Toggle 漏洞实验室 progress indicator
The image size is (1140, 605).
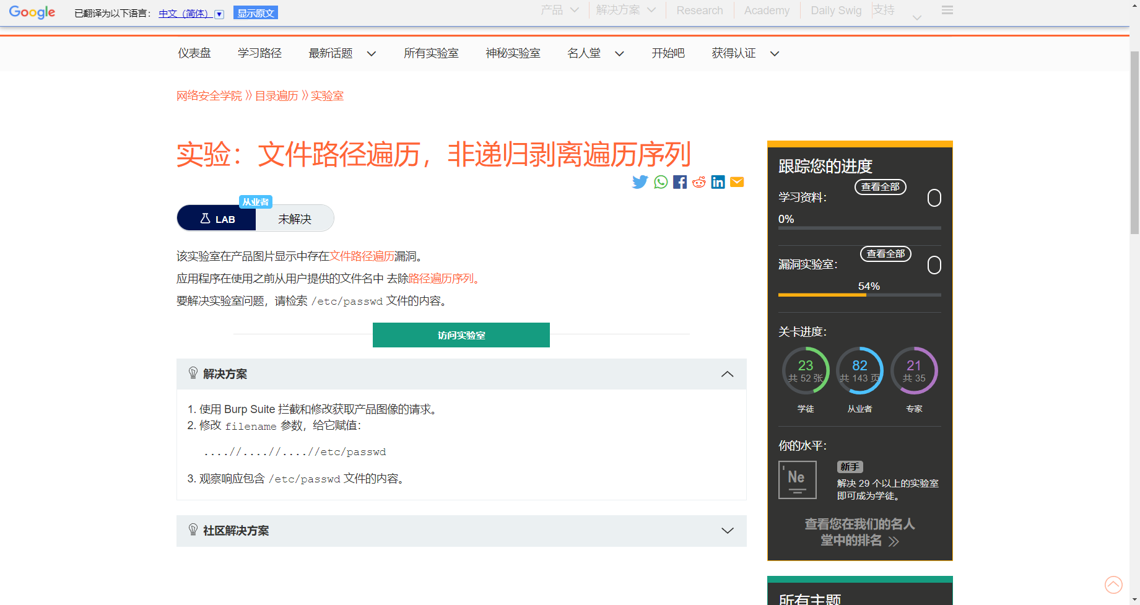click(934, 265)
